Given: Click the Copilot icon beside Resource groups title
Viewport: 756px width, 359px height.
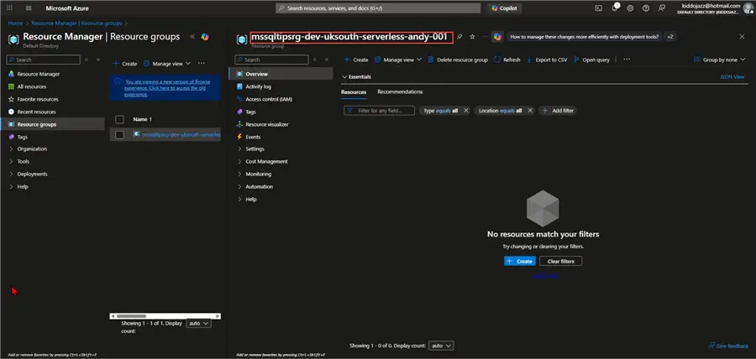Looking at the screenshot, I should pos(205,37).
